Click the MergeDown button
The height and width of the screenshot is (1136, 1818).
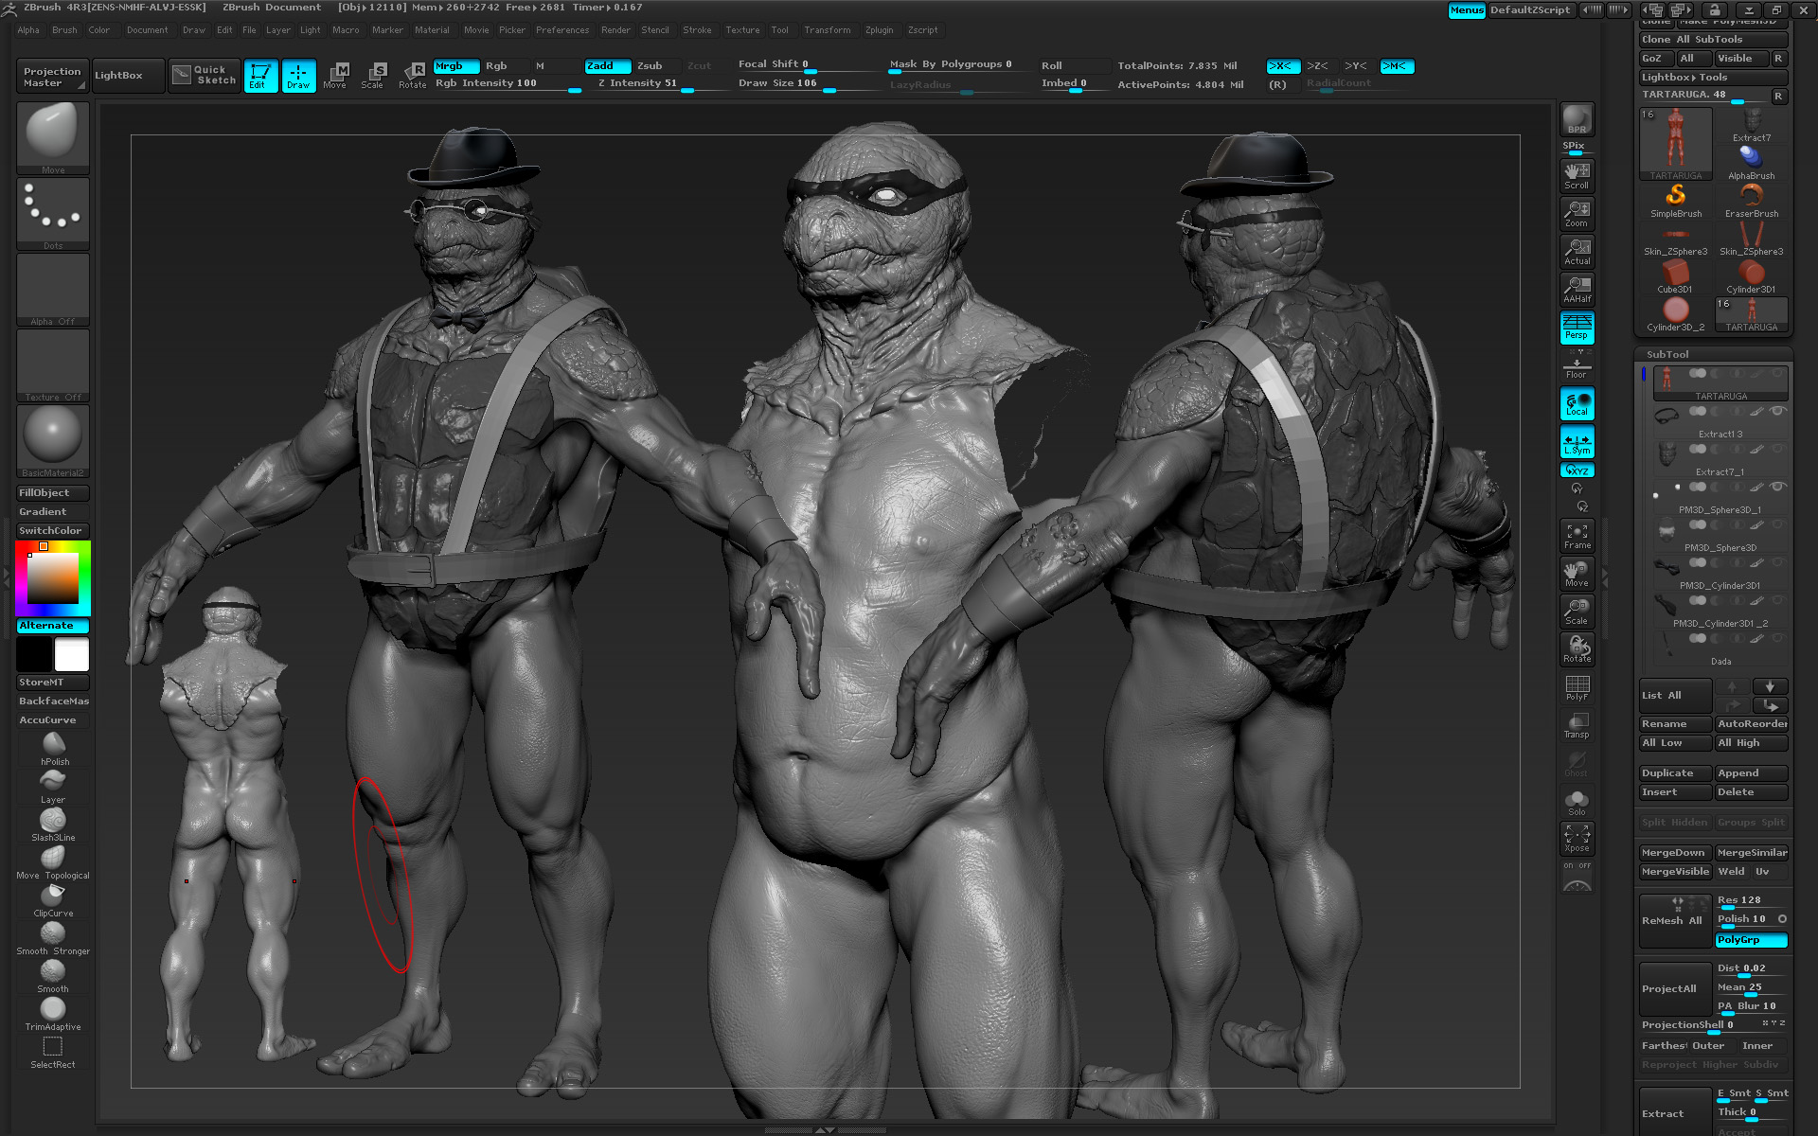1675,853
